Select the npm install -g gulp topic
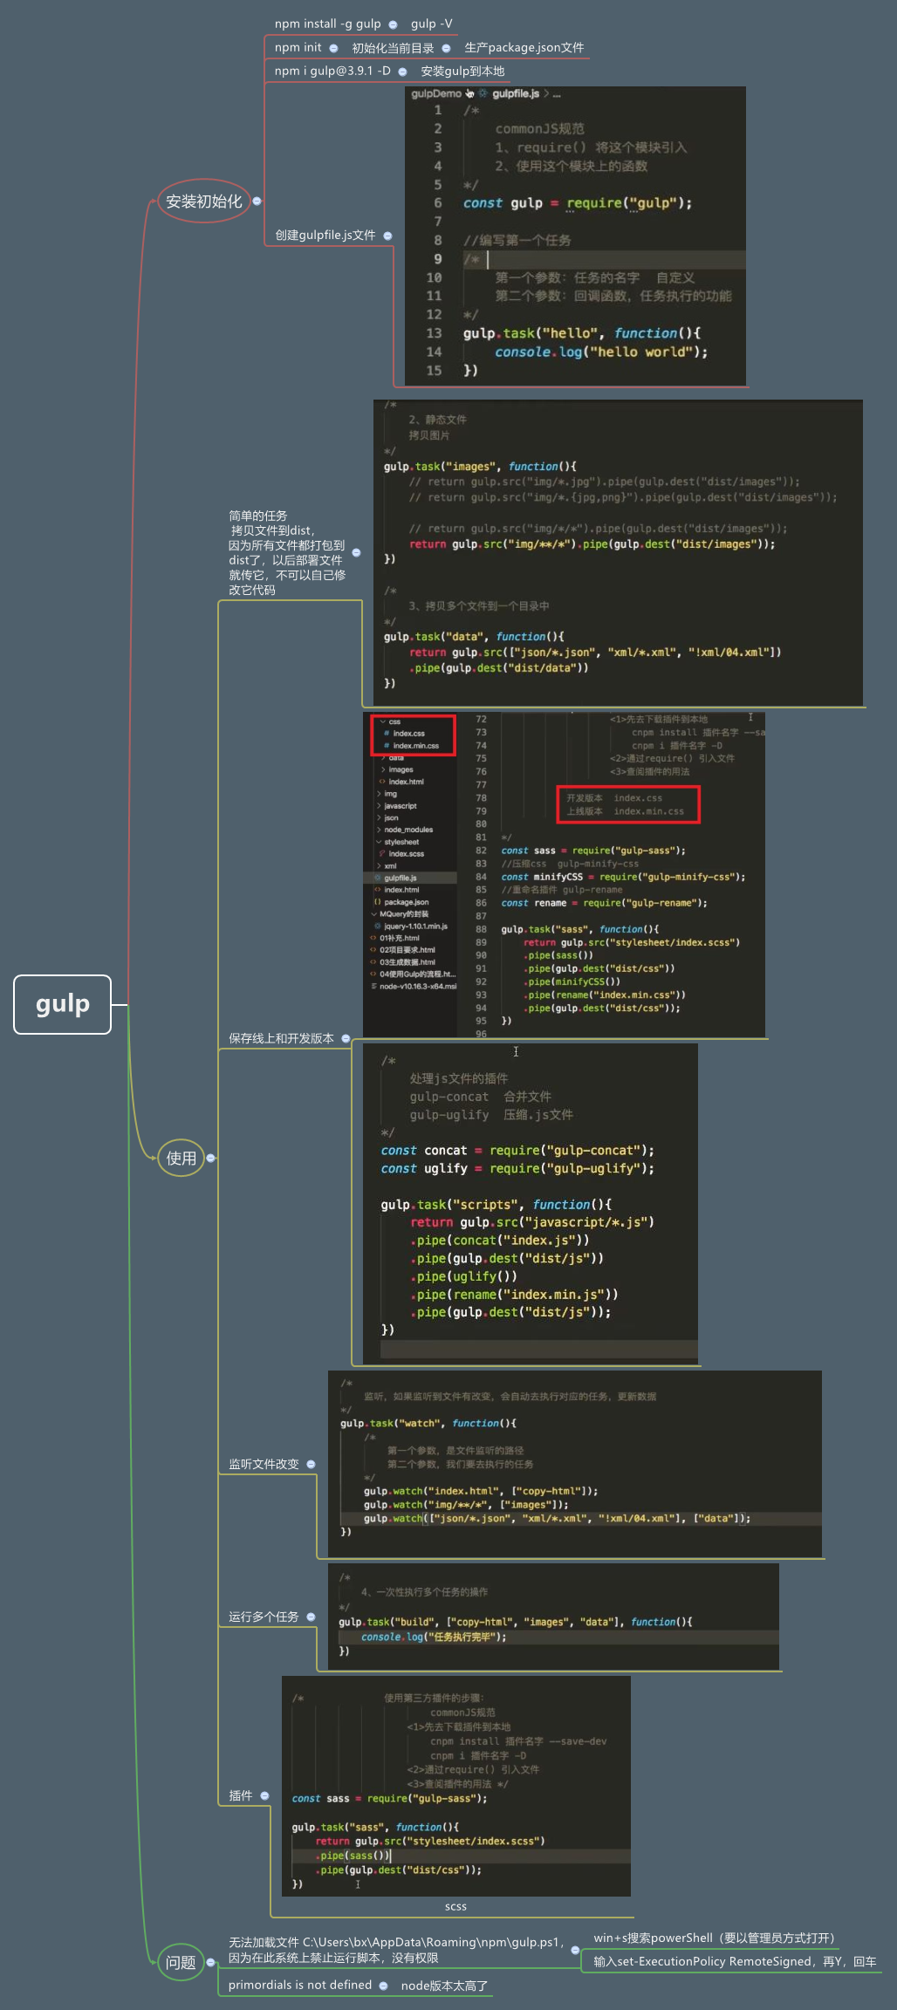The image size is (897, 2010). (x=327, y=24)
